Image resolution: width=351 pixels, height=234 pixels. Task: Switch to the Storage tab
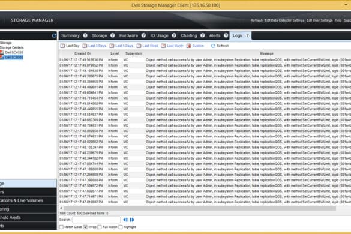(x=100, y=35)
